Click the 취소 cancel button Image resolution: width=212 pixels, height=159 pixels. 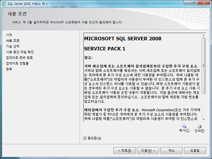click(171, 150)
